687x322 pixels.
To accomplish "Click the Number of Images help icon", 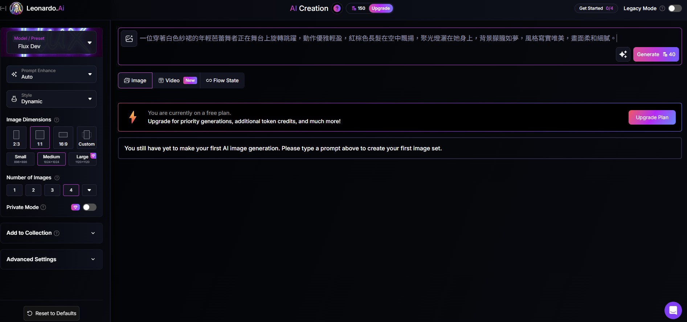I will coord(57,178).
